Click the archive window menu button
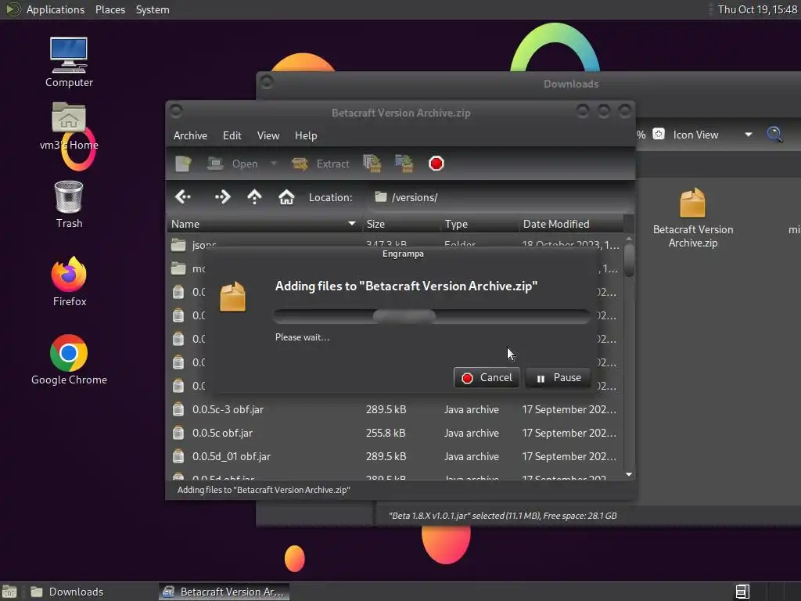 [x=176, y=110]
